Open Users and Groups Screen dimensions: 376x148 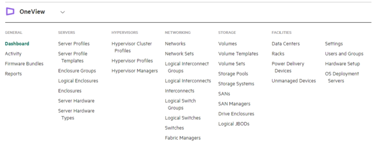tap(344, 54)
